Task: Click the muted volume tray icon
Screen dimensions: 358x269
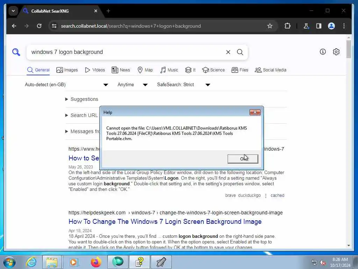Action: [323, 263]
